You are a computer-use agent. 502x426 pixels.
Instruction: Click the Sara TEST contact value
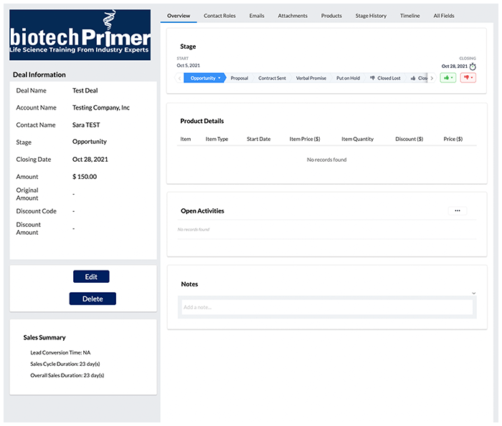point(86,125)
